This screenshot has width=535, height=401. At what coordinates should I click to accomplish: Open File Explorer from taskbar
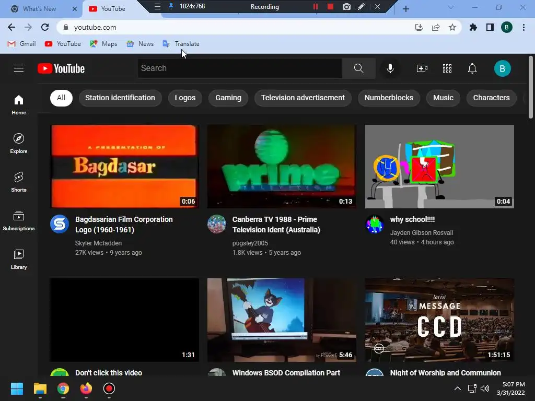tap(40, 388)
